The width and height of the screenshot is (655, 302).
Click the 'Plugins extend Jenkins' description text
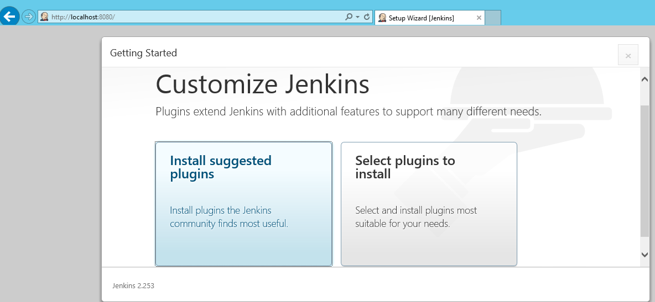click(x=349, y=112)
